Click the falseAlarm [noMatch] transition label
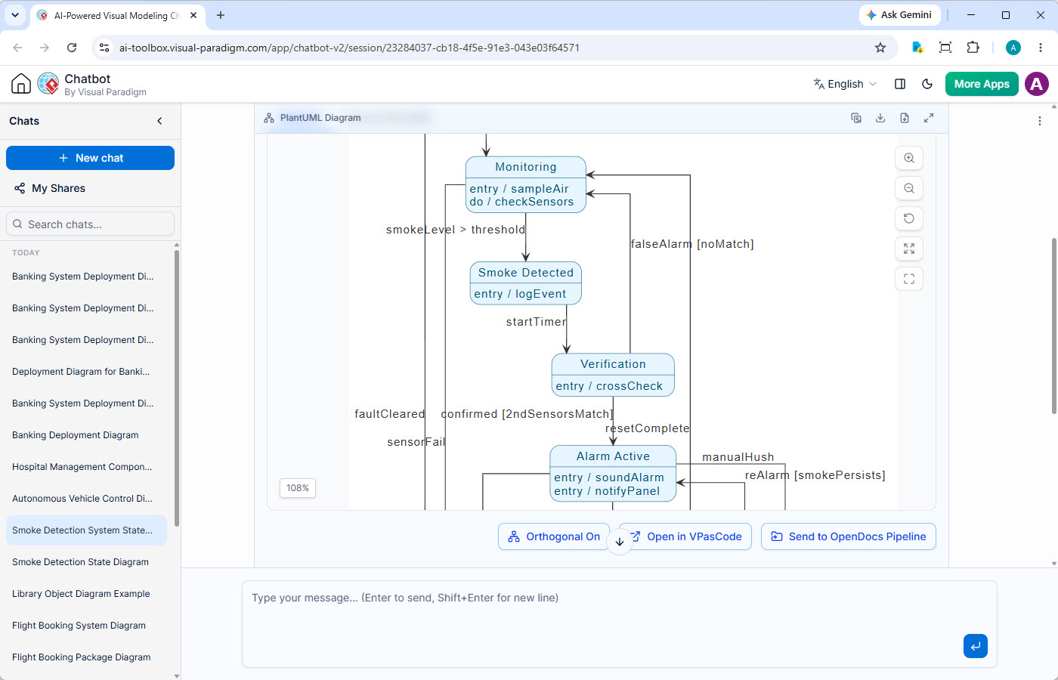This screenshot has width=1058, height=680. coord(692,244)
